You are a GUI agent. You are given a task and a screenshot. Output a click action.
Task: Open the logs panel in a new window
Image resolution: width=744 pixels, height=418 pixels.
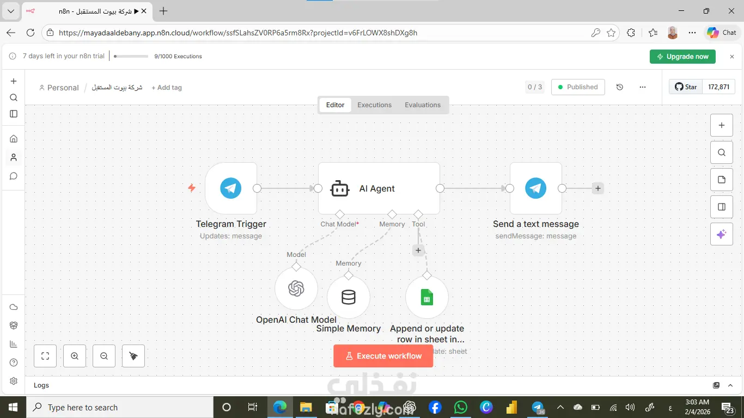point(716,385)
